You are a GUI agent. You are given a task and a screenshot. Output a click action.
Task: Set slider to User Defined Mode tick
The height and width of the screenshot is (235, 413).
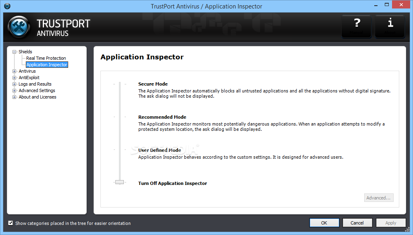(x=119, y=149)
